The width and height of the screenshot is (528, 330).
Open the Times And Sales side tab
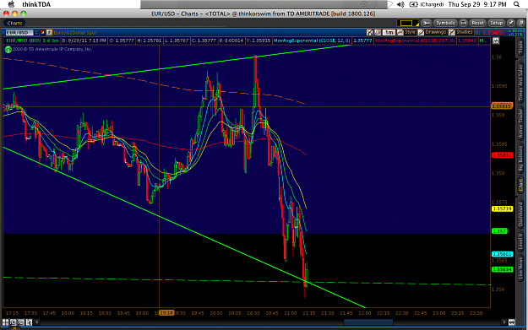click(x=521, y=83)
